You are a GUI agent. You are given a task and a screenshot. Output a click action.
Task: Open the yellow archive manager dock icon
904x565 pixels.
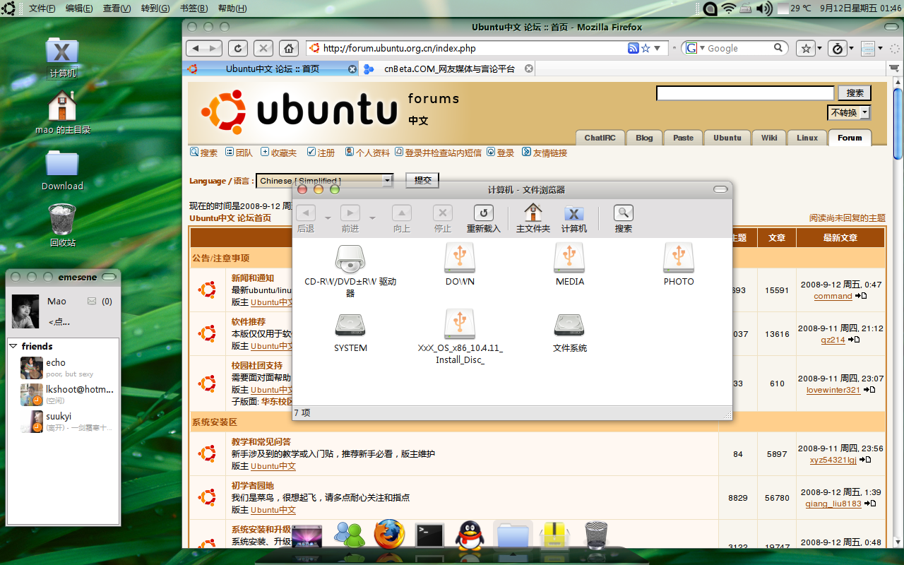click(x=555, y=536)
